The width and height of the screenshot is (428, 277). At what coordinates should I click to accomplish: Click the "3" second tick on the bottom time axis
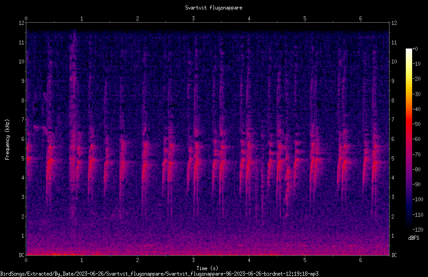[193, 260]
